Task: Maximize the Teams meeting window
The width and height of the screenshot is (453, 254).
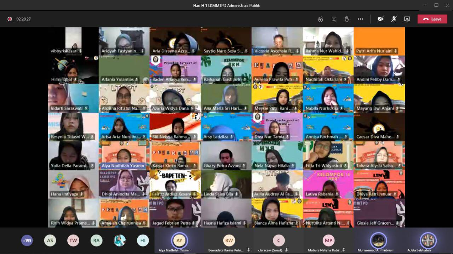Action: 436,5
